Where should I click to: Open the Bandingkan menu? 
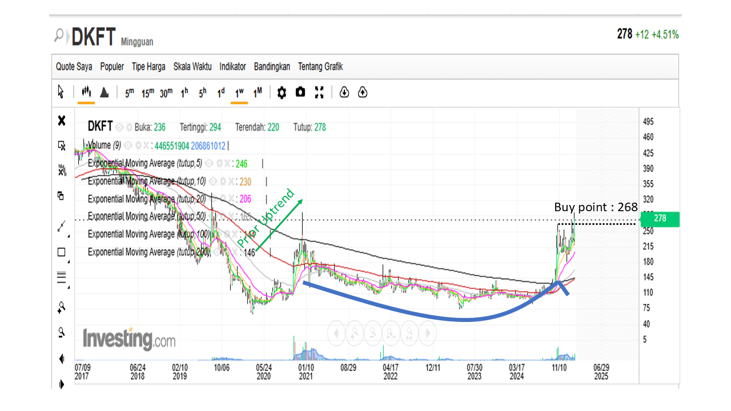272,67
